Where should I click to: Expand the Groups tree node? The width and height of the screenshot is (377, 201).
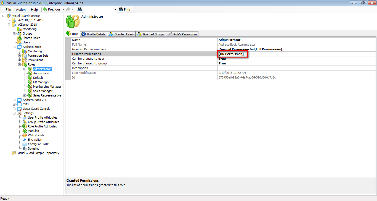[x=14, y=33]
